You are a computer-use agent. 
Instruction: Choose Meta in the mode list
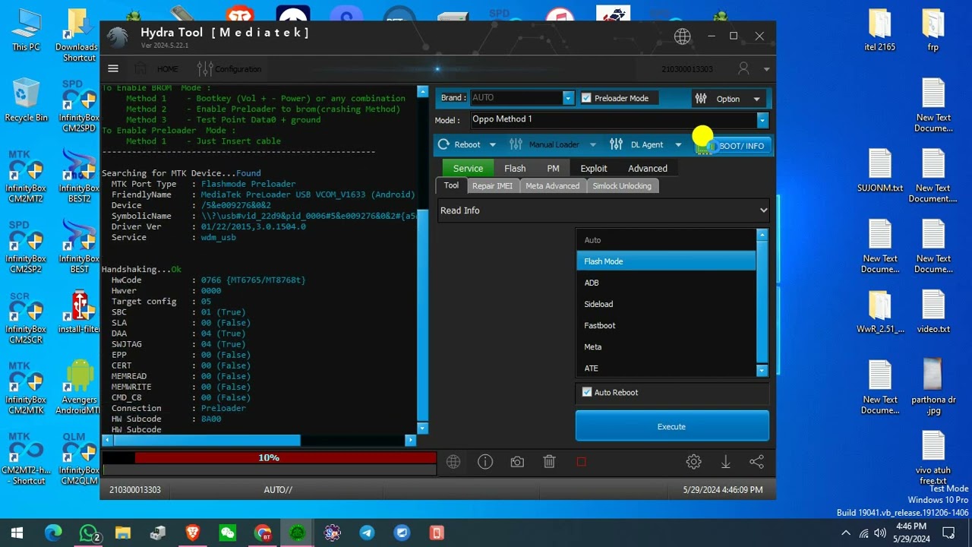pos(666,346)
